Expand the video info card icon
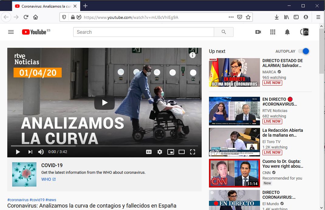The width and height of the screenshot is (325, 210). tap(193, 55)
